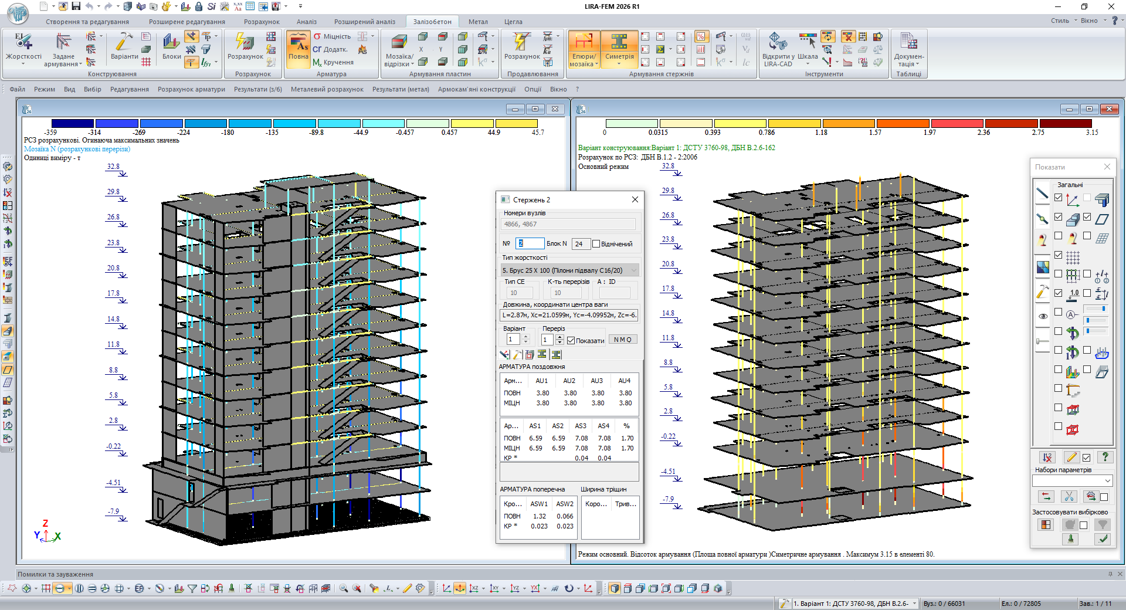Open the Розрахунок арматури menu
Viewport: 1126px width, 610px height.
pos(191,89)
